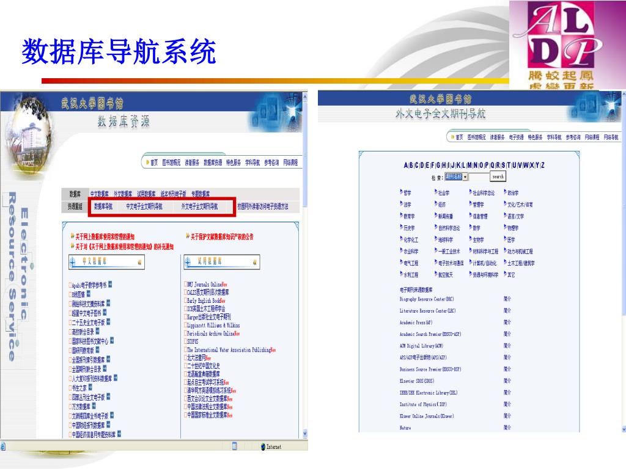Tick the checkbox for 书生之家

coord(70,388)
